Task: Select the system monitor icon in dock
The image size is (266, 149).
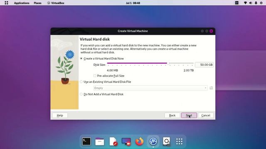Action: [153, 142]
